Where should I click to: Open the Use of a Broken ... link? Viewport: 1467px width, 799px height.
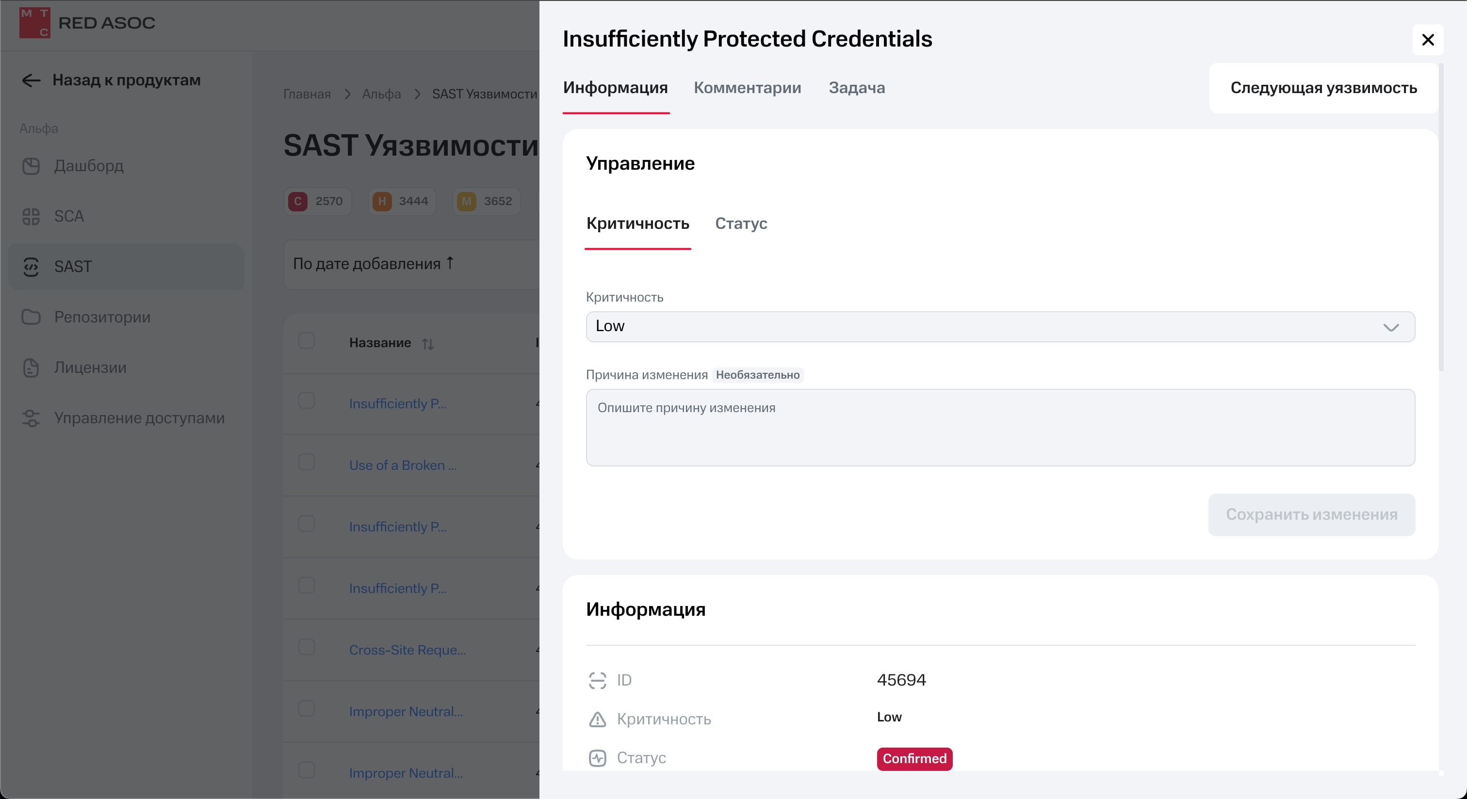(403, 465)
